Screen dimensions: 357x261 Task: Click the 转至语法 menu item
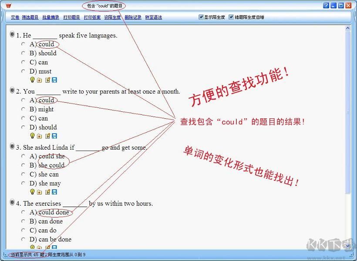tap(153, 17)
